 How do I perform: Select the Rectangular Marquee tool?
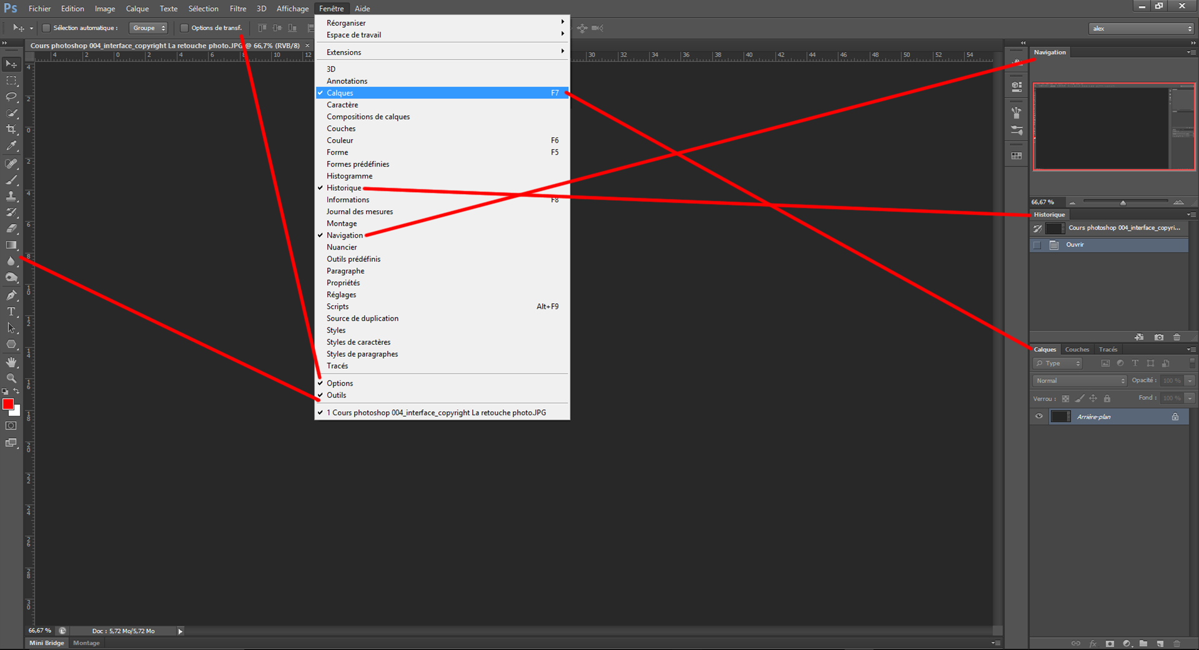pyautogui.click(x=11, y=81)
